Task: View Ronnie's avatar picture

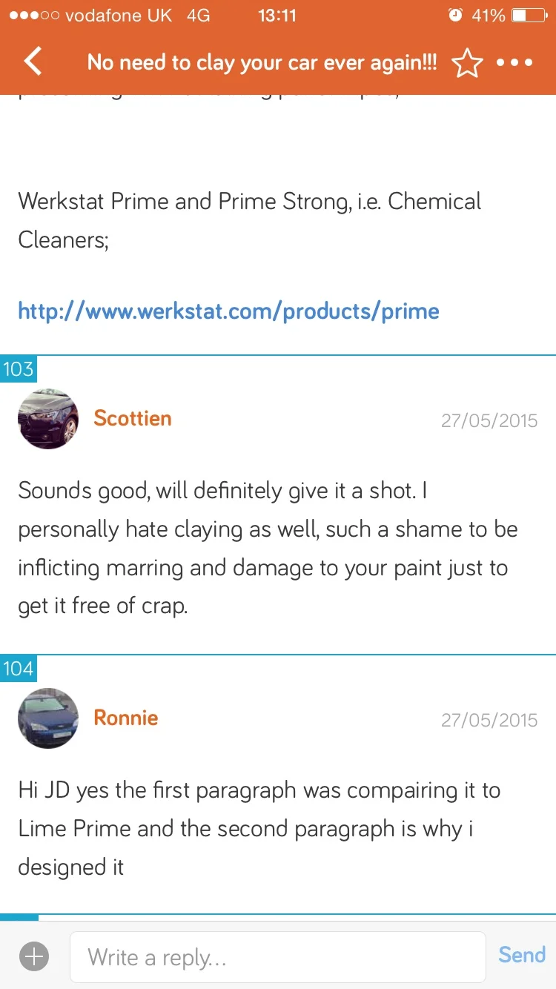Action: [x=48, y=718]
